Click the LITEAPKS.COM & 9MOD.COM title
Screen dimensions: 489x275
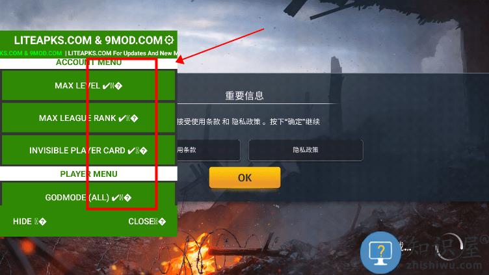click(88, 40)
